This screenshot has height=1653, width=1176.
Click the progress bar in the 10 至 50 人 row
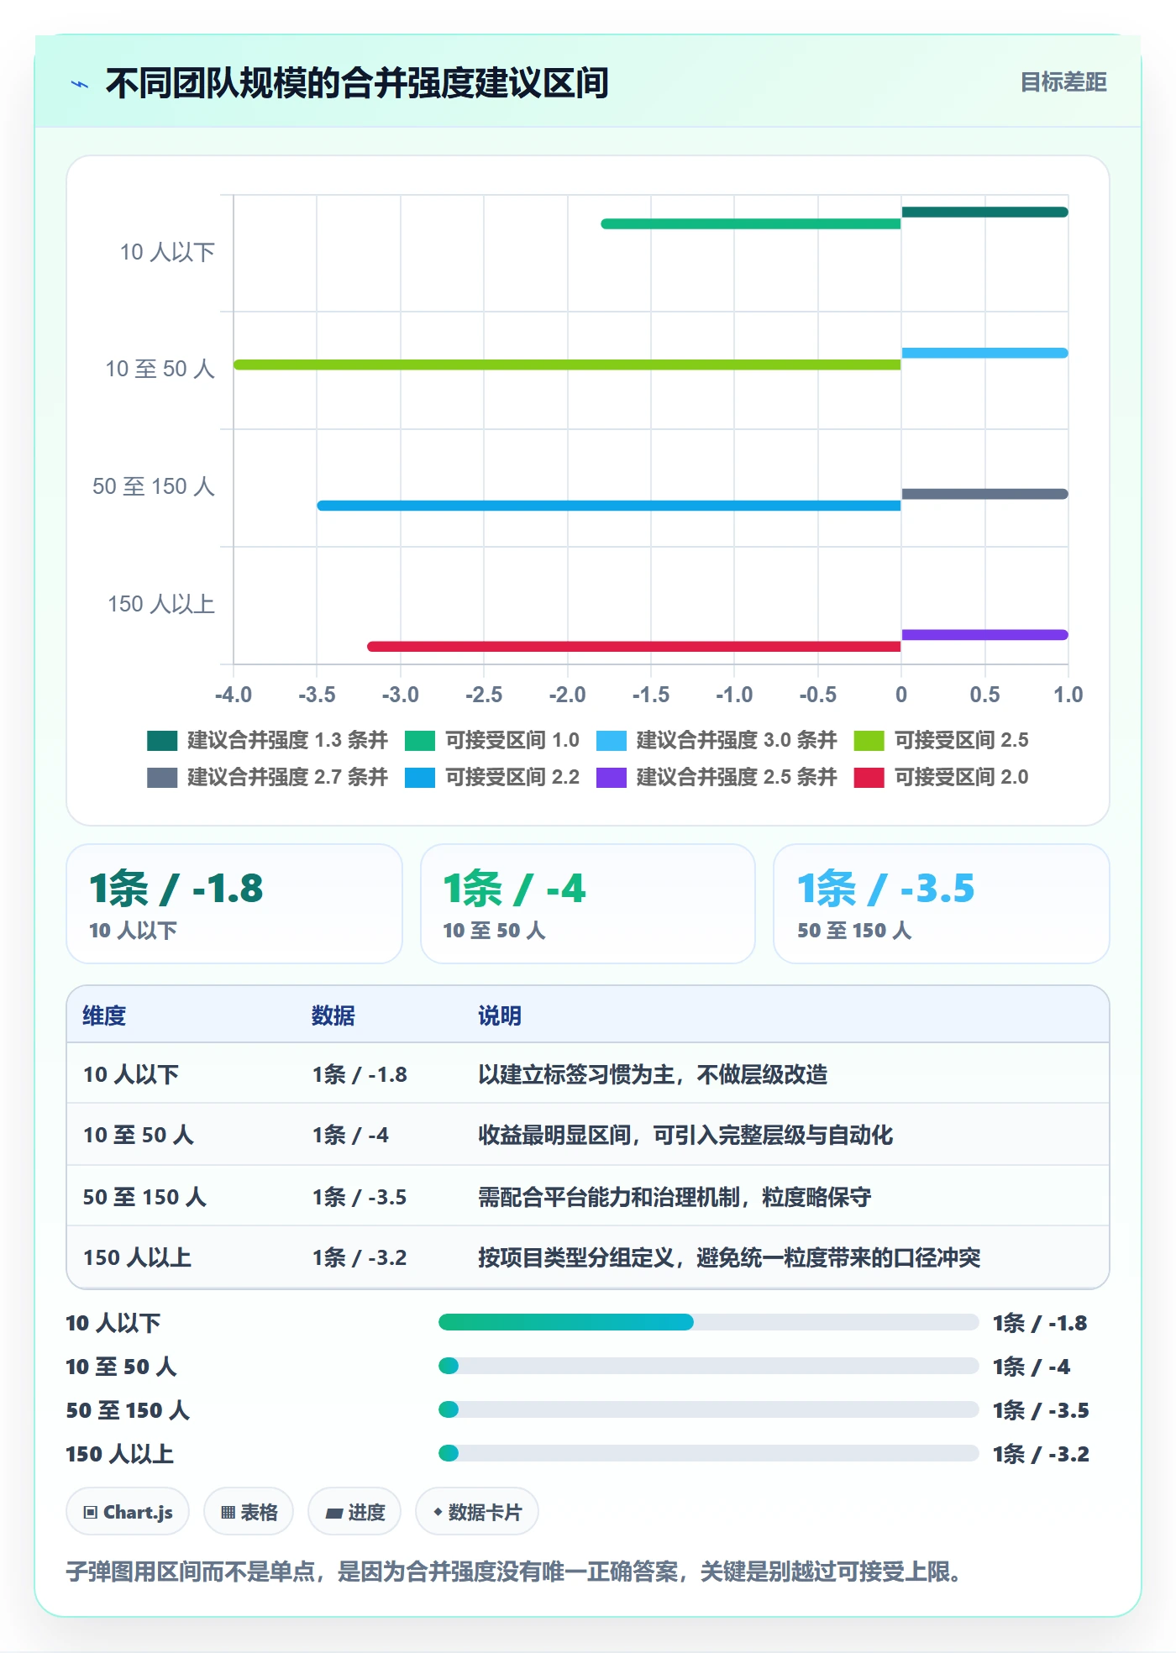coord(709,1366)
